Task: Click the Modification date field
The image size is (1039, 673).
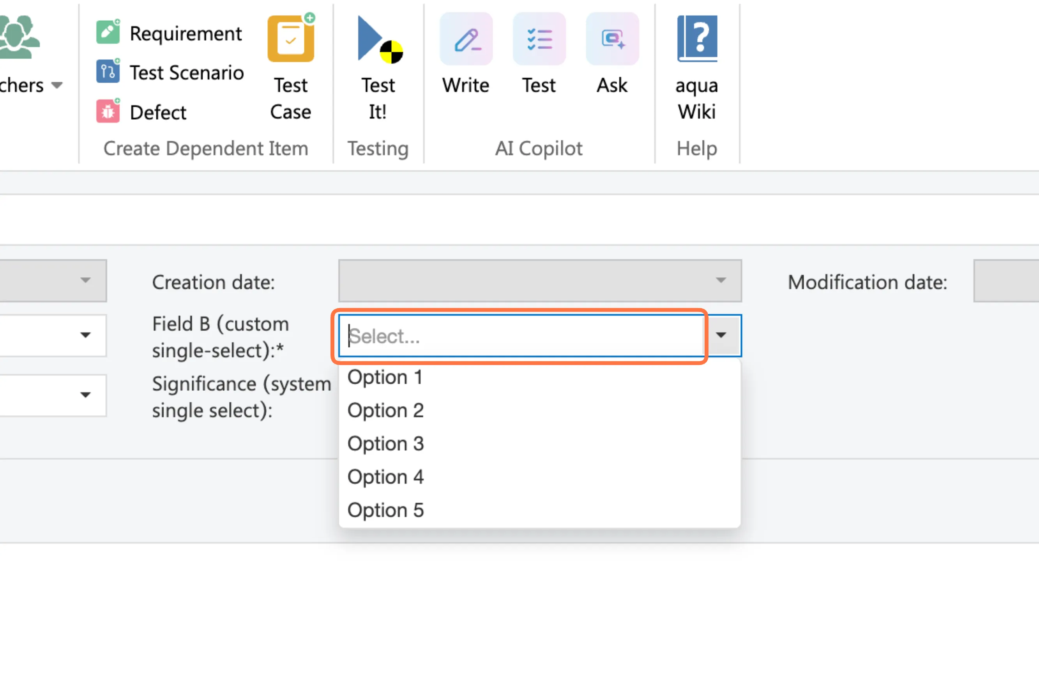Action: pyautogui.click(x=1006, y=281)
